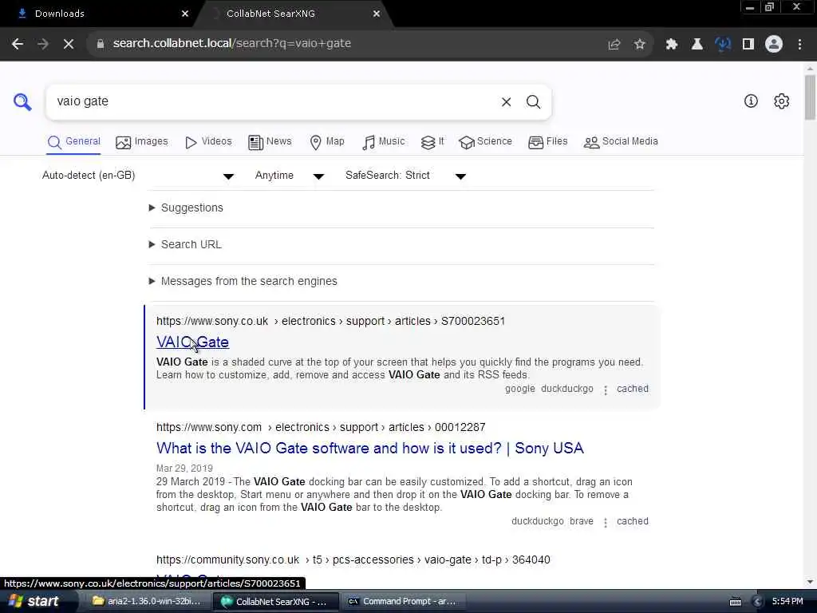Expand hidden tray icons arrow
The height and width of the screenshot is (613, 817).
(x=758, y=602)
